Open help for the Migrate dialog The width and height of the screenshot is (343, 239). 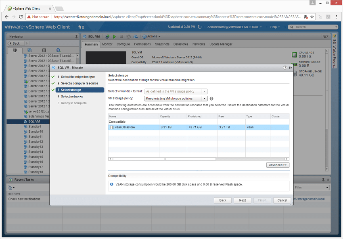[x=285, y=68]
